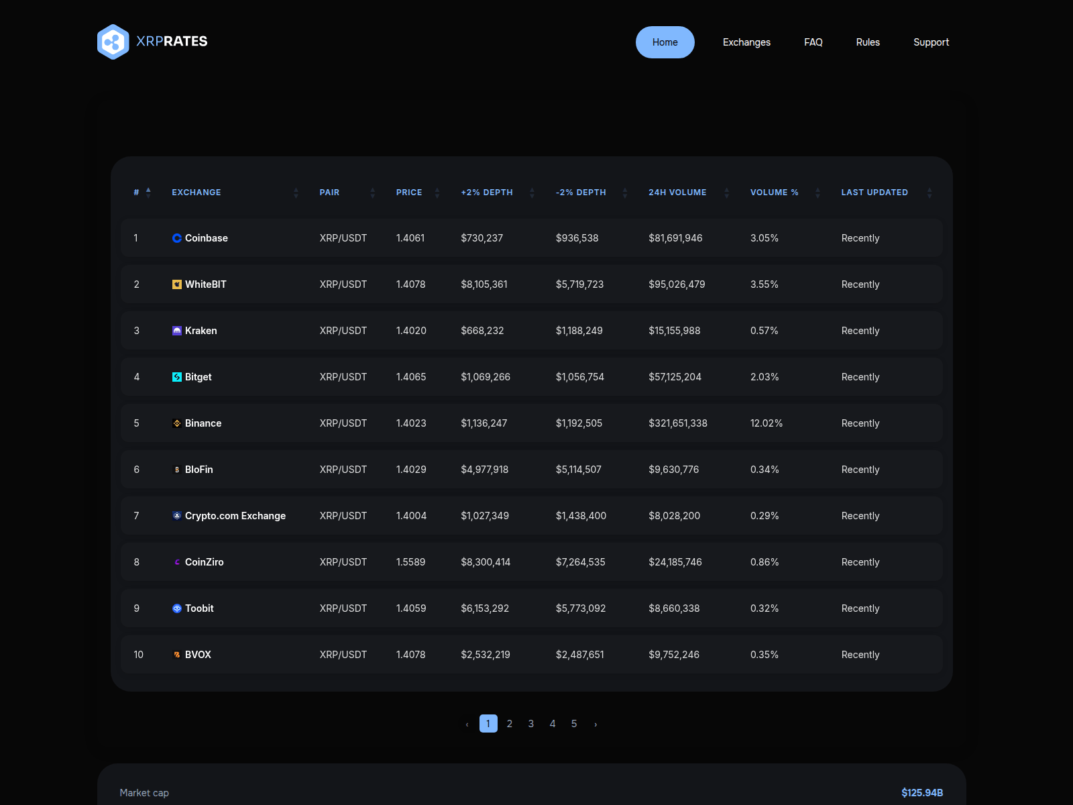
Task: Click the CoinZiro exchange logo icon
Action: pyautogui.click(x=177, y=562)
